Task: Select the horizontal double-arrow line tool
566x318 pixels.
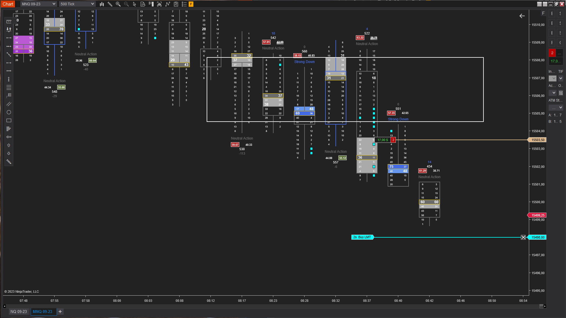Action: [9, 71]
